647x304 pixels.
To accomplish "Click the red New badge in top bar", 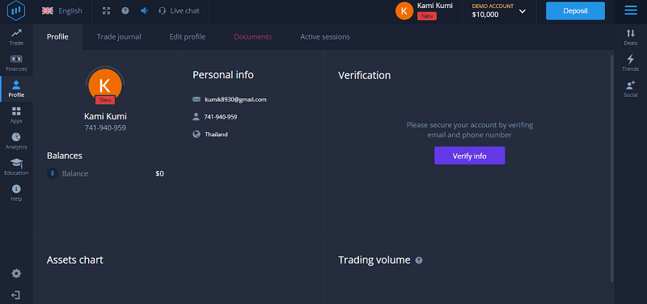I will coord(427,16).
